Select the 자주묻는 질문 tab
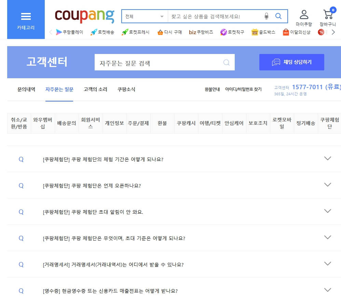Image resolution: width=341 pixels, height=300 pixels. pyautogui.click(x=59, y=90)
